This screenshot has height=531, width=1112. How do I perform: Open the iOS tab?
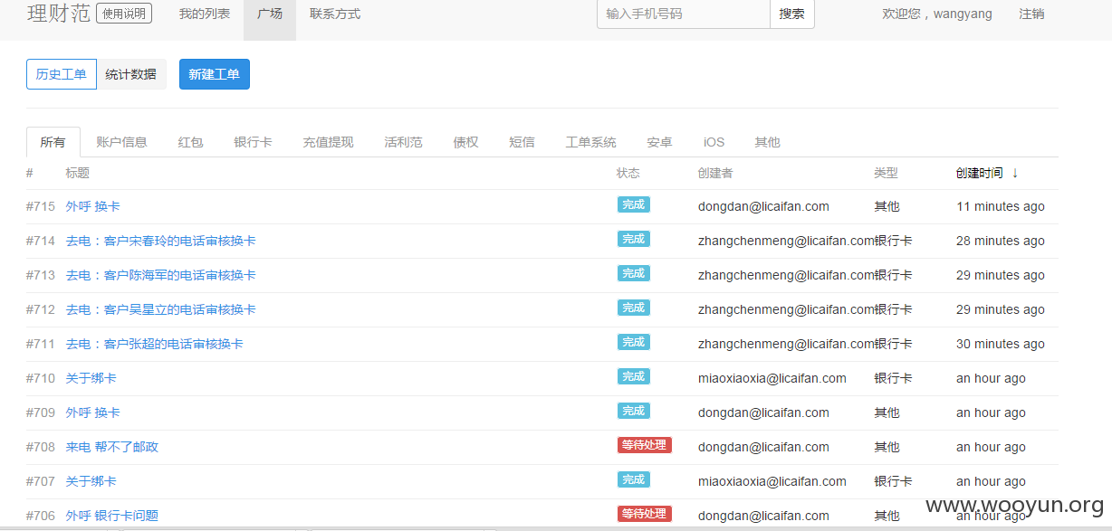(x=714, y=142)
